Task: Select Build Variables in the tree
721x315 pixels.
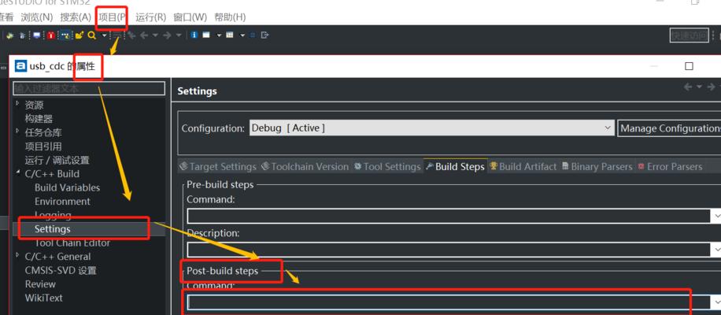Action: [67, 187]
